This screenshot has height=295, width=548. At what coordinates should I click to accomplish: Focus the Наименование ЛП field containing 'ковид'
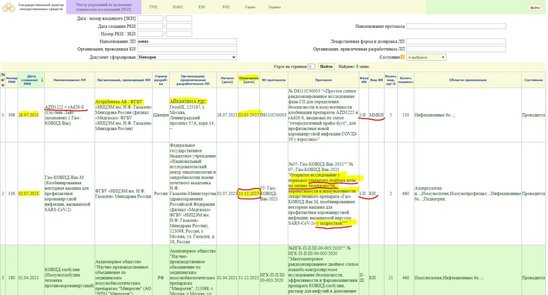(x=187, y=41)
